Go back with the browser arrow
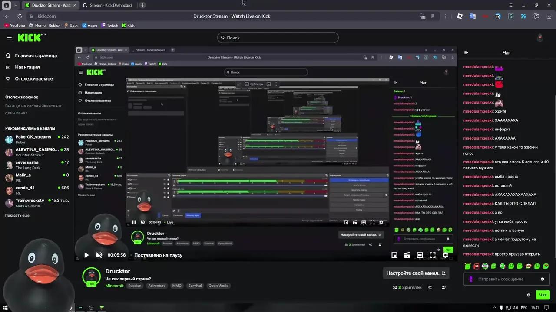This screenshot has height=312, width=556. pos(7,16)
